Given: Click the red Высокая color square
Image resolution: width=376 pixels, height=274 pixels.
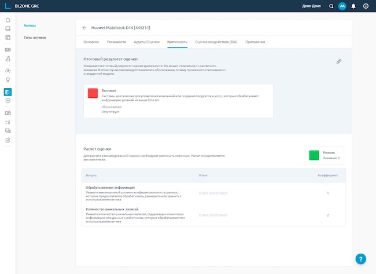Looking at the screenshot, I should tap(93, 93).
